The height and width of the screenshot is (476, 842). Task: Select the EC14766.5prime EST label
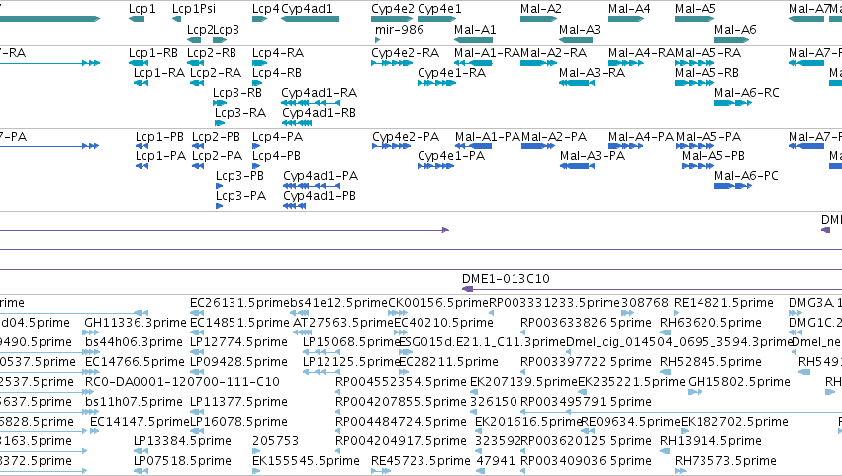[x=135, y=362]
